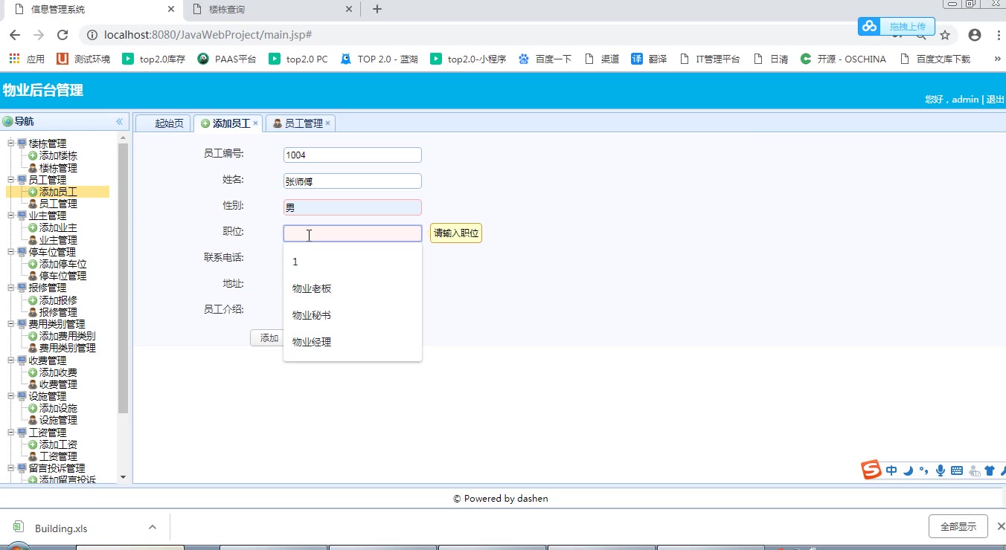Collapse the 设施管理 tree node

coord(11,396)
